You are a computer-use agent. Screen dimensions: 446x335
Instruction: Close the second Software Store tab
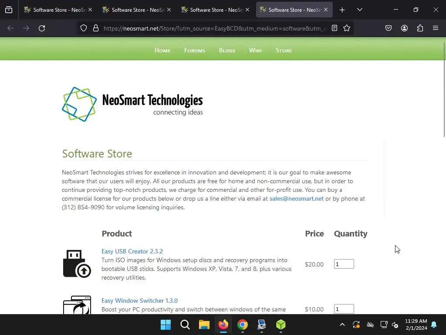(x=169, y=10)
